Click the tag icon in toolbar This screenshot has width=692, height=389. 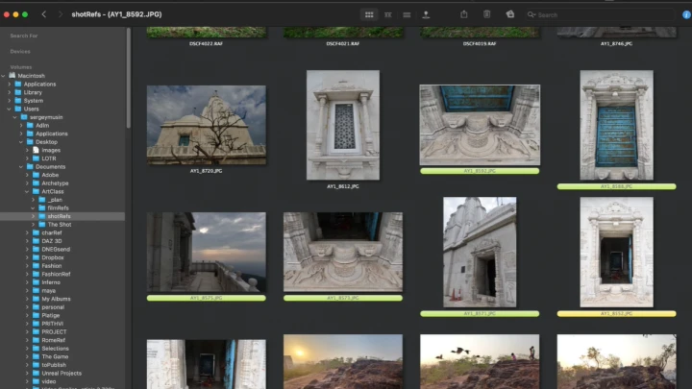510,14
